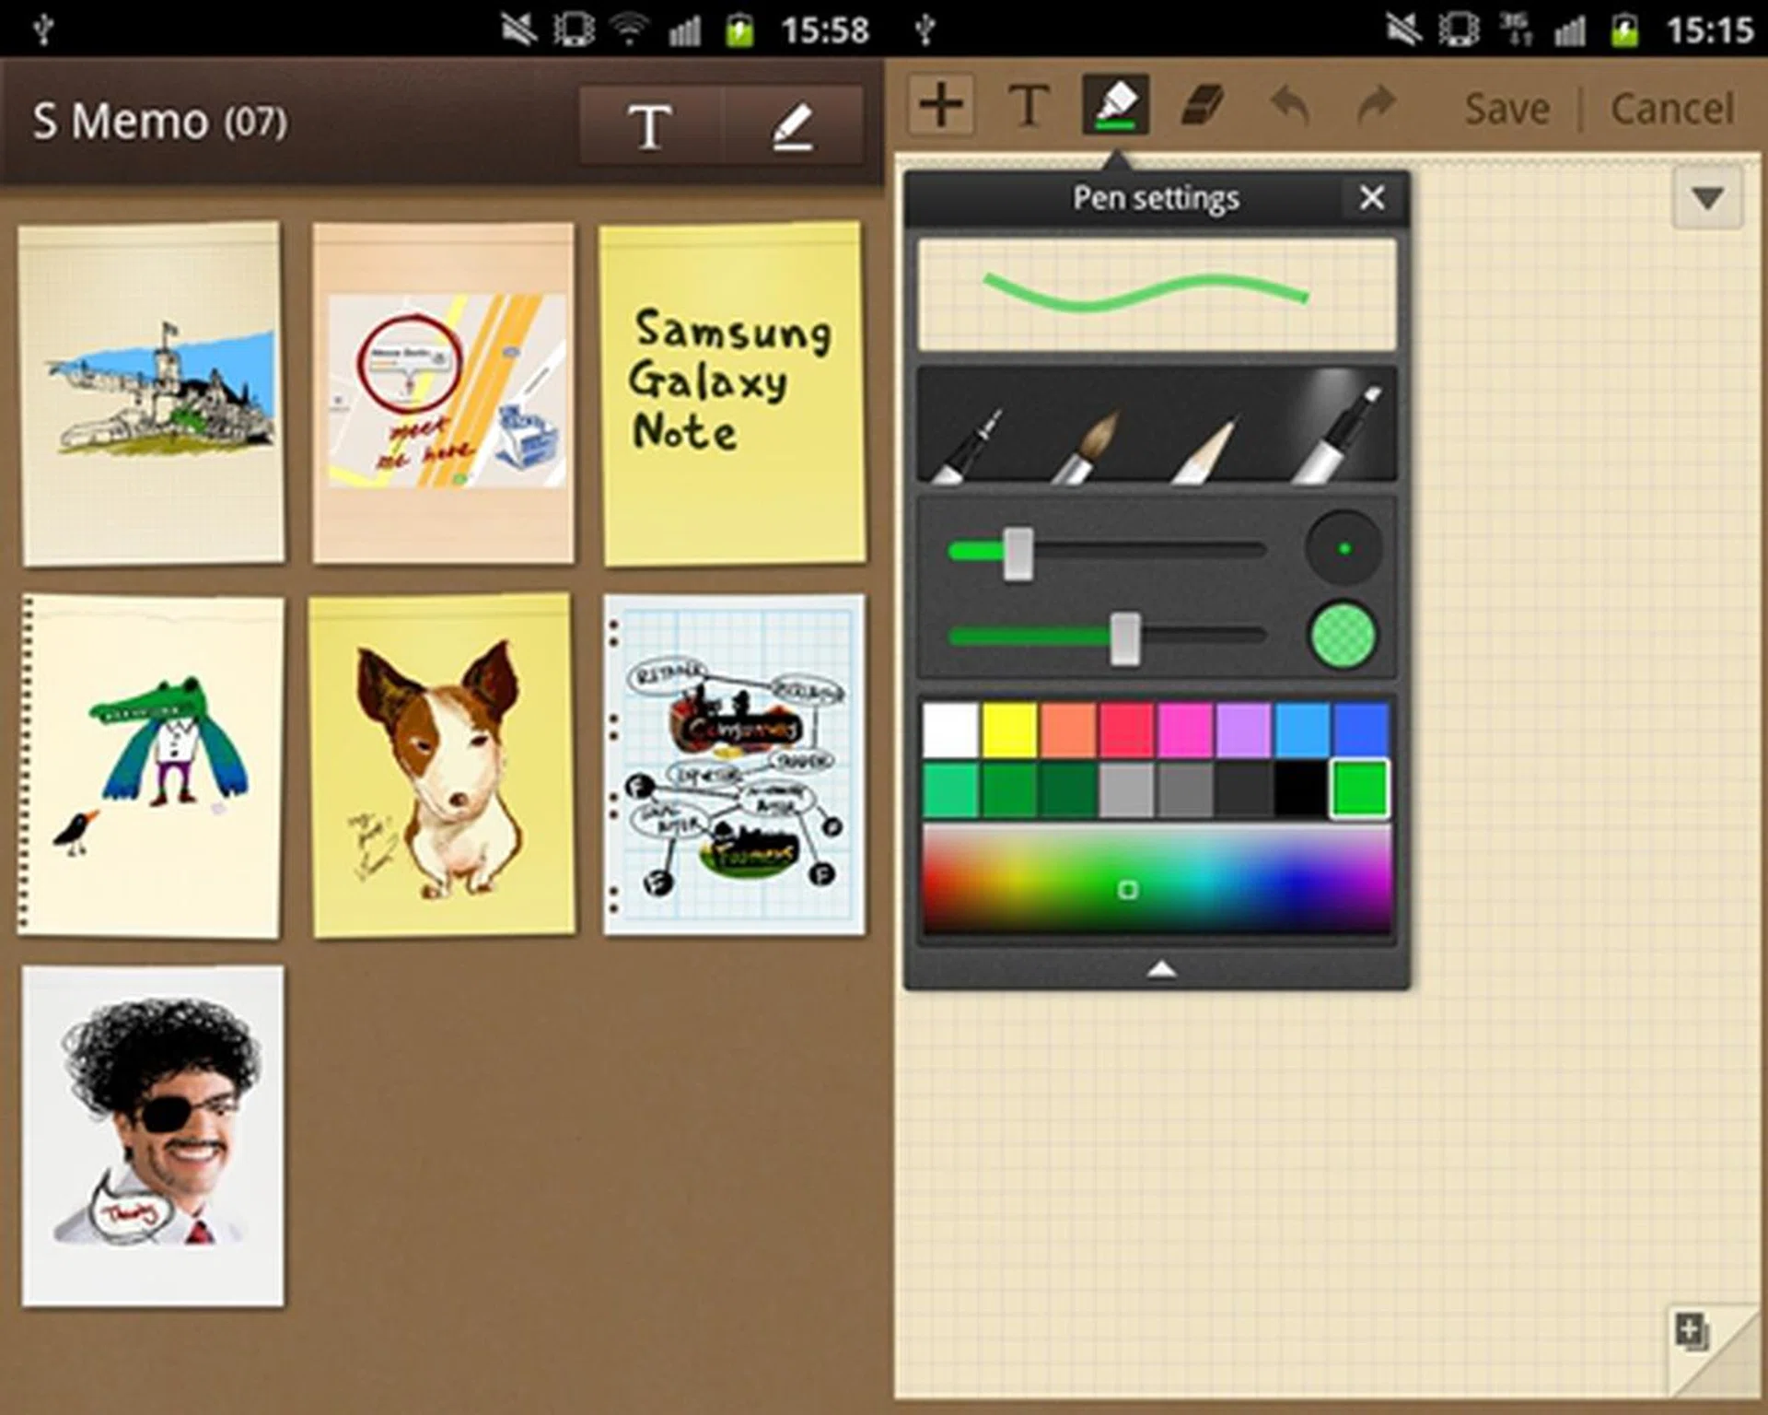Click the undo arrow
This screenshot has height=1415, width=1768.
[1289, 106]
